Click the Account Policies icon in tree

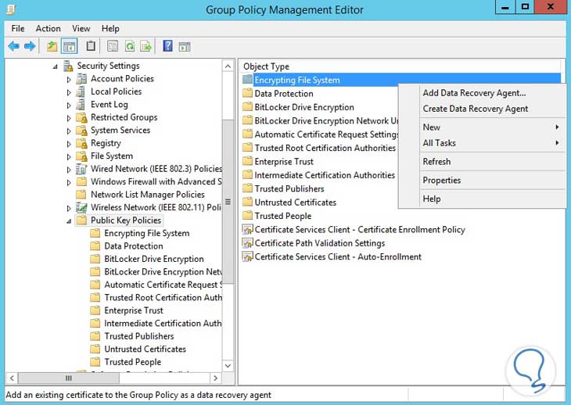click(x=81, y=79)
